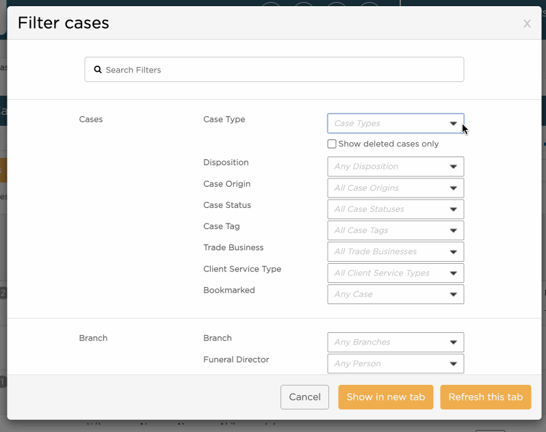Click the Trade Business label
The image size is (546, 432).
[x=233, y=247]
